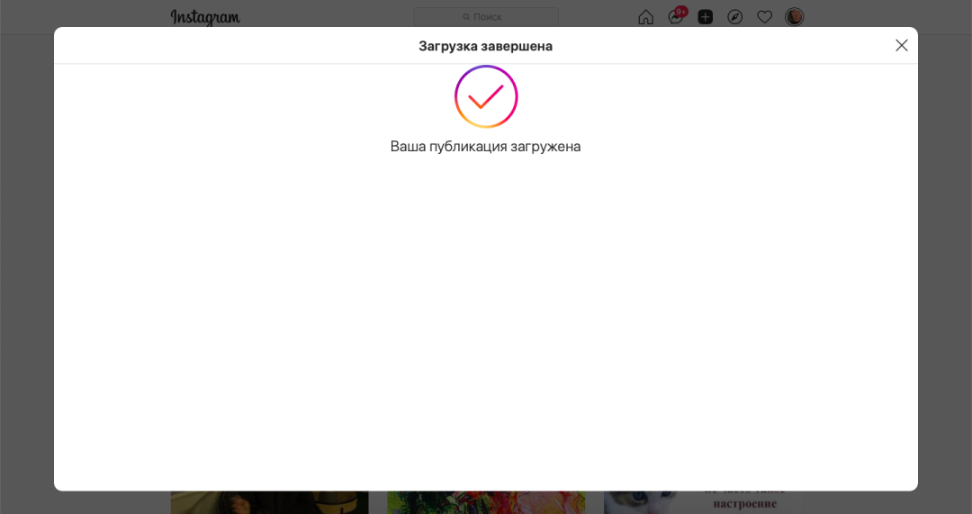This screenshot has width=972, height=514.
Task: Close the Загрузка завершена dialog
Action: click(x=901, y=45)
